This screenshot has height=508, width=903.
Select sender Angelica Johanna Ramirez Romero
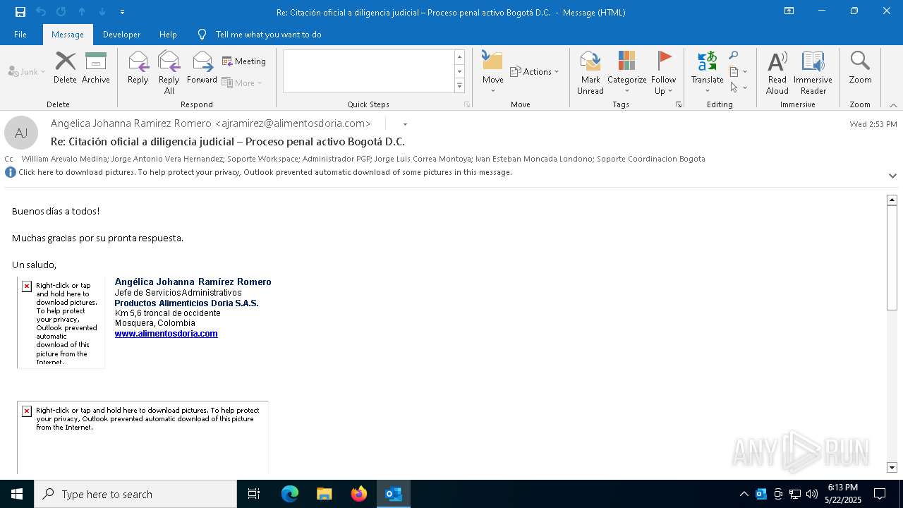210,123
